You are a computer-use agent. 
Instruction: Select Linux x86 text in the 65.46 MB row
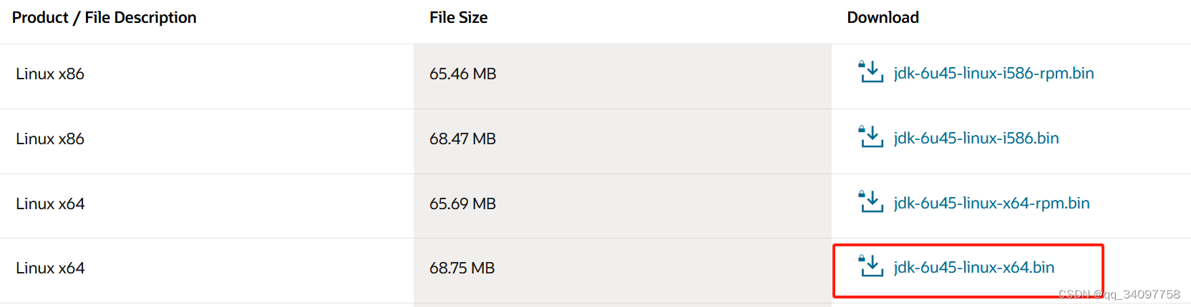(50, 74)
